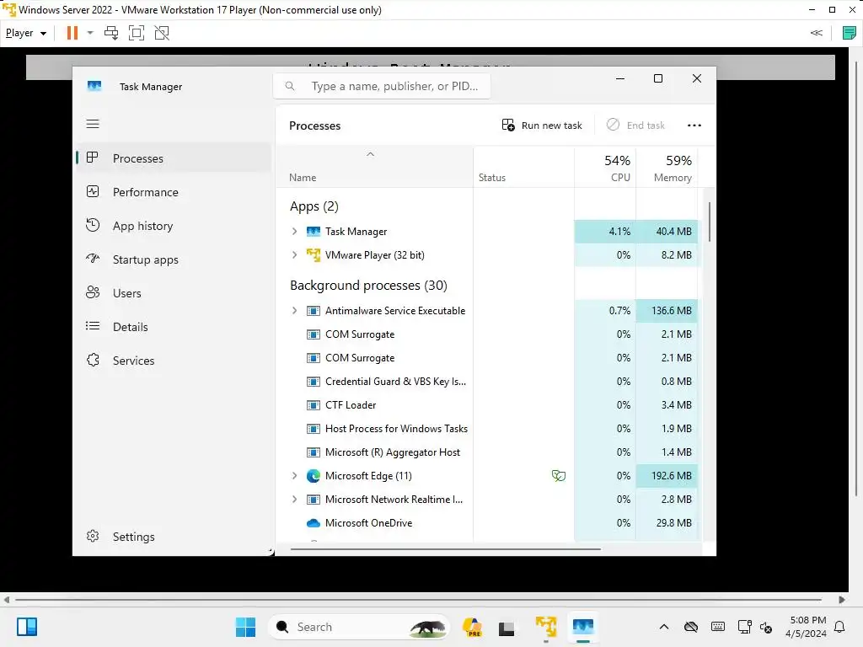Viewport: 863px width, 647px height.
Task: Enter VMware full screen mode
Action: pos(137,33)
